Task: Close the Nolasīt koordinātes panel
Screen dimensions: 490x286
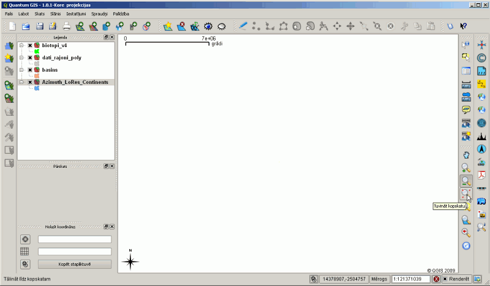Action: pos(112,227)
